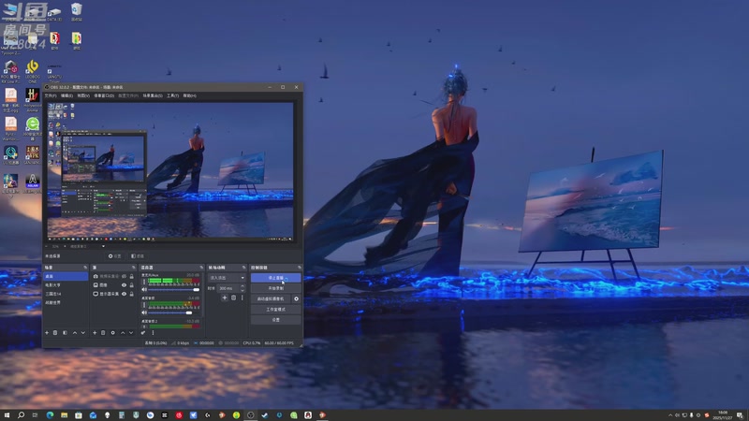
Task: Pop out the Controls dock panel
Action: tap(300, 268)
